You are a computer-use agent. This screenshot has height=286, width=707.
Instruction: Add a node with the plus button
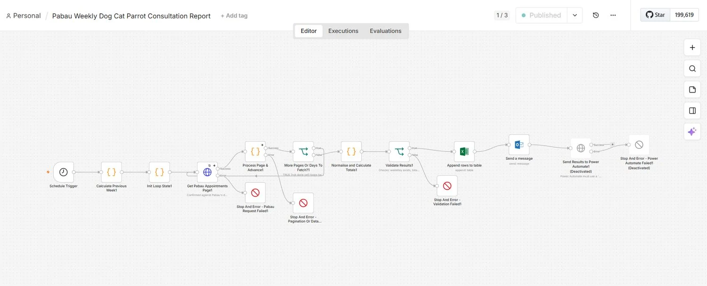pos(692,48)
